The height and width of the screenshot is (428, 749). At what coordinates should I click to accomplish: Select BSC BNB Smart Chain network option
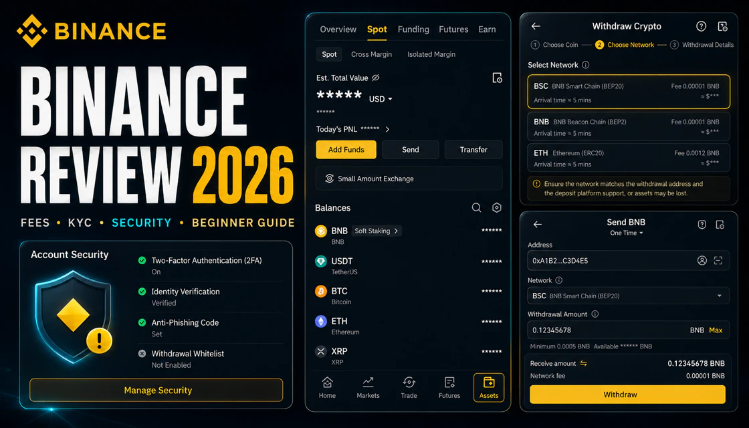pos(629,92)
